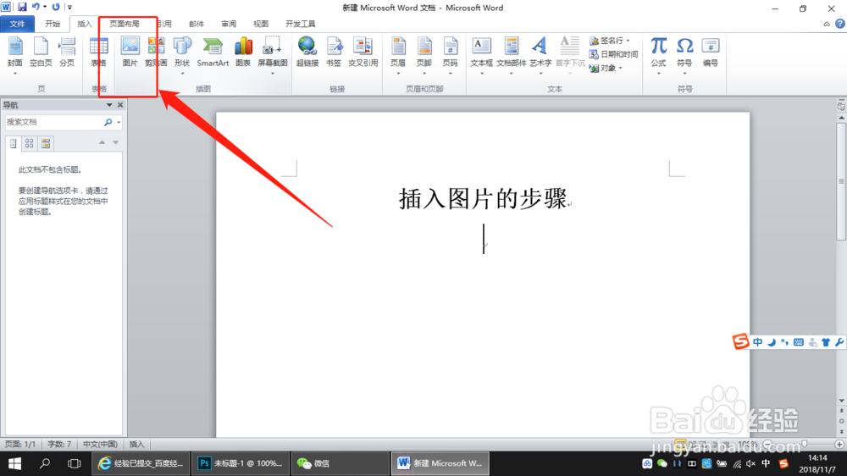The image size is (847, 476).
Task: Open the Footer (页脚) options
Action: click(424, 56)
